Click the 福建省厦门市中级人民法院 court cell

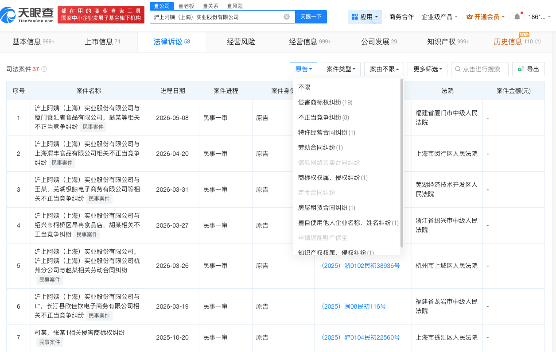pyautogui.click(x=447, y=118)
